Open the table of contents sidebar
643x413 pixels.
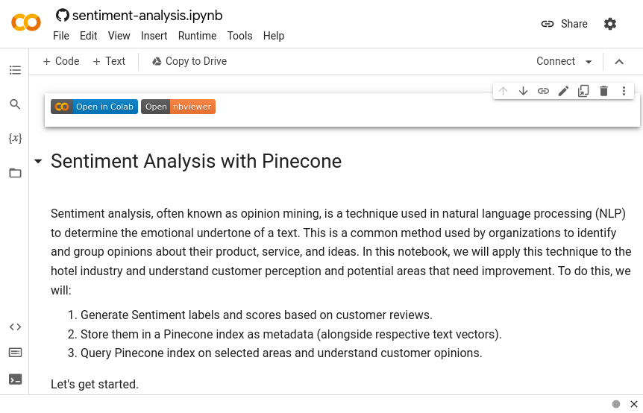[x=15, y=70]
